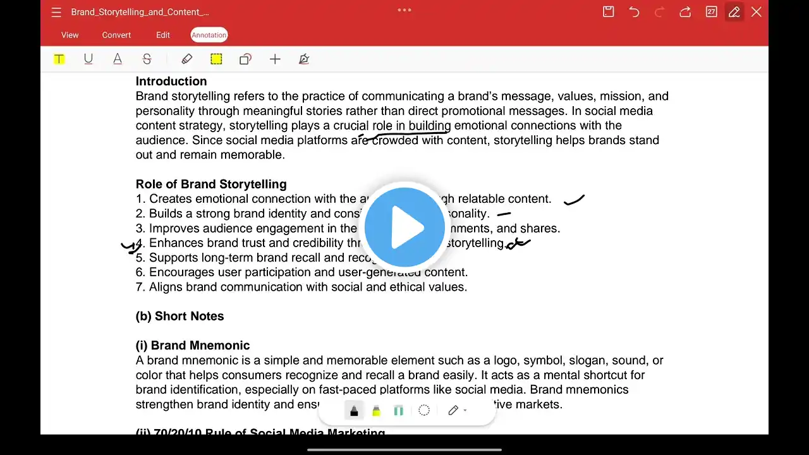
Task: Choose the yellow highlighter pen
Action: coord(376,411)
